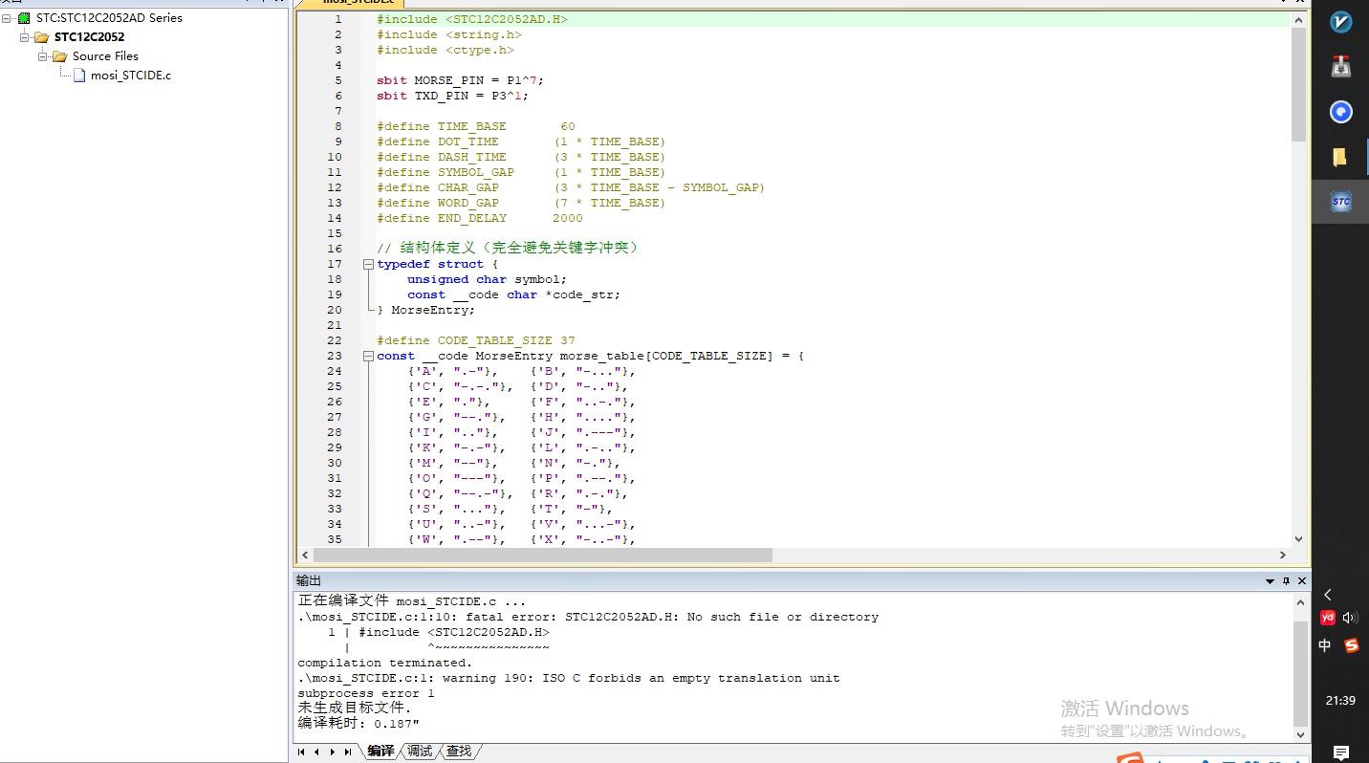Click the '编译耗时: 0.187' output line
Screen dimensions: 1369x763
pos(359,724)
